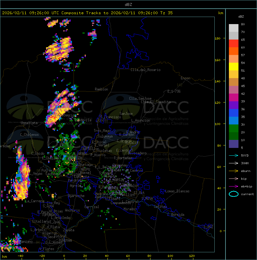Screen dimensions: 257x260
Task: Click the 'Tz 35' header value
Action: click(x=166, y=13)
